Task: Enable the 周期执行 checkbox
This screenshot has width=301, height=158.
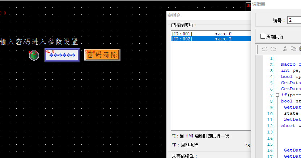Action: [263, 36]
